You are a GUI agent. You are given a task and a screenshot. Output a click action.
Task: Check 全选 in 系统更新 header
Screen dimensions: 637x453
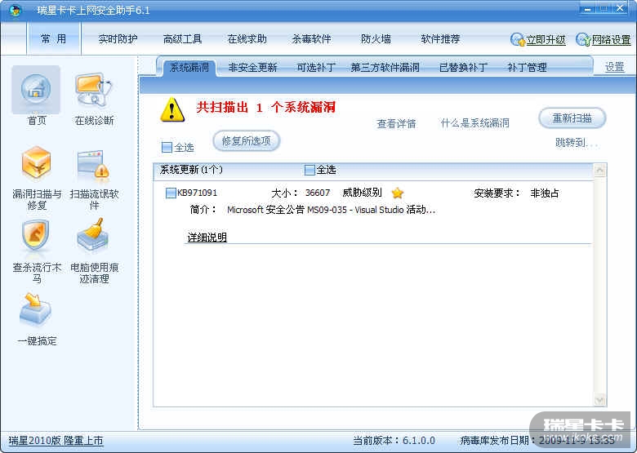coord(310,170)
